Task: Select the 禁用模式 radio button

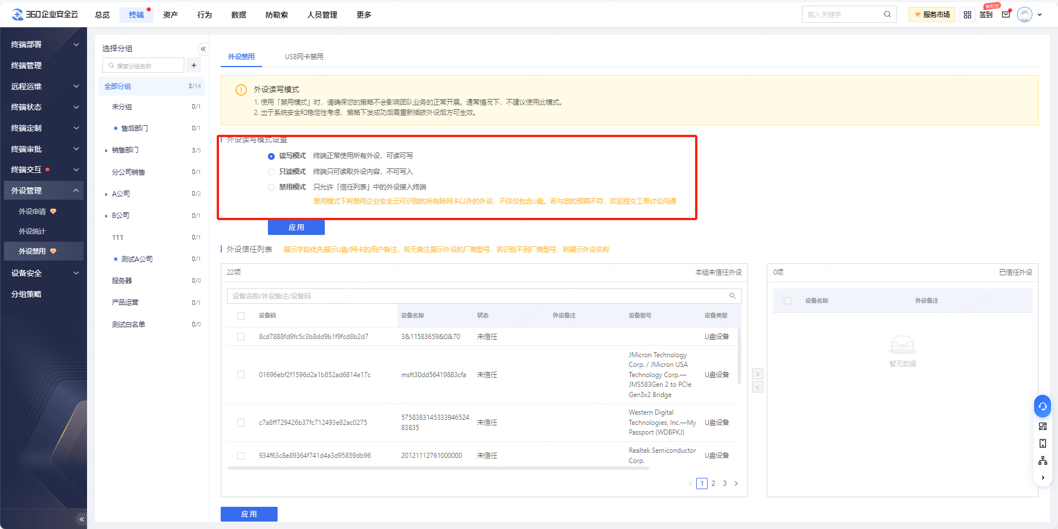Action: (271, 187)
